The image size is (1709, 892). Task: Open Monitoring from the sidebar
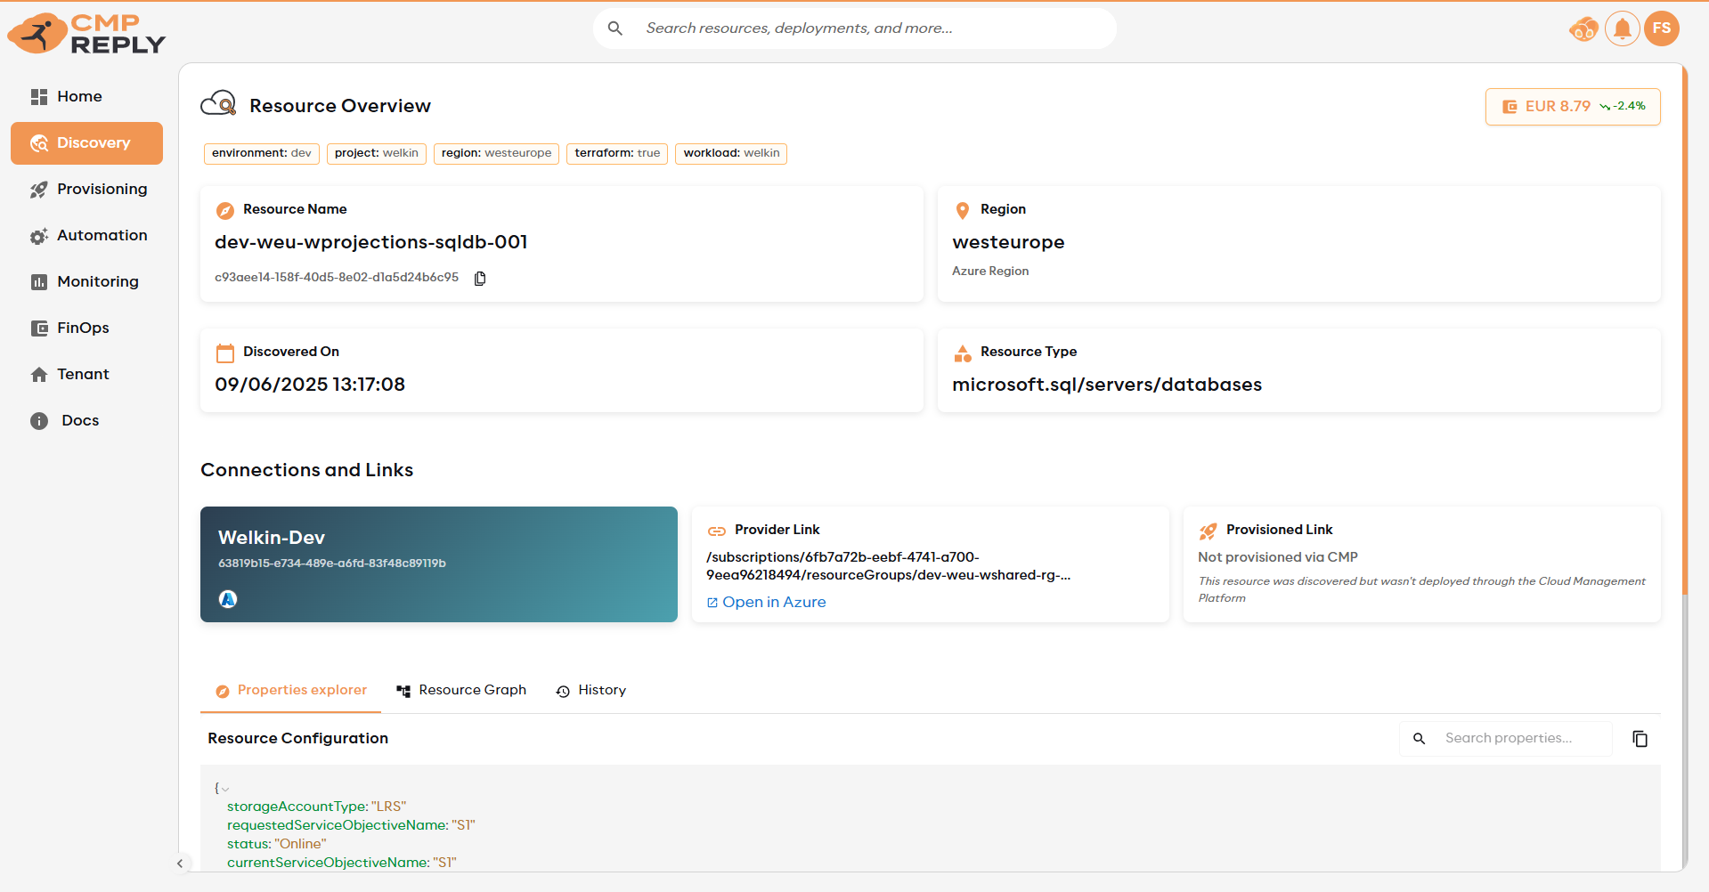pyautogui.click(x=97, y=281)
